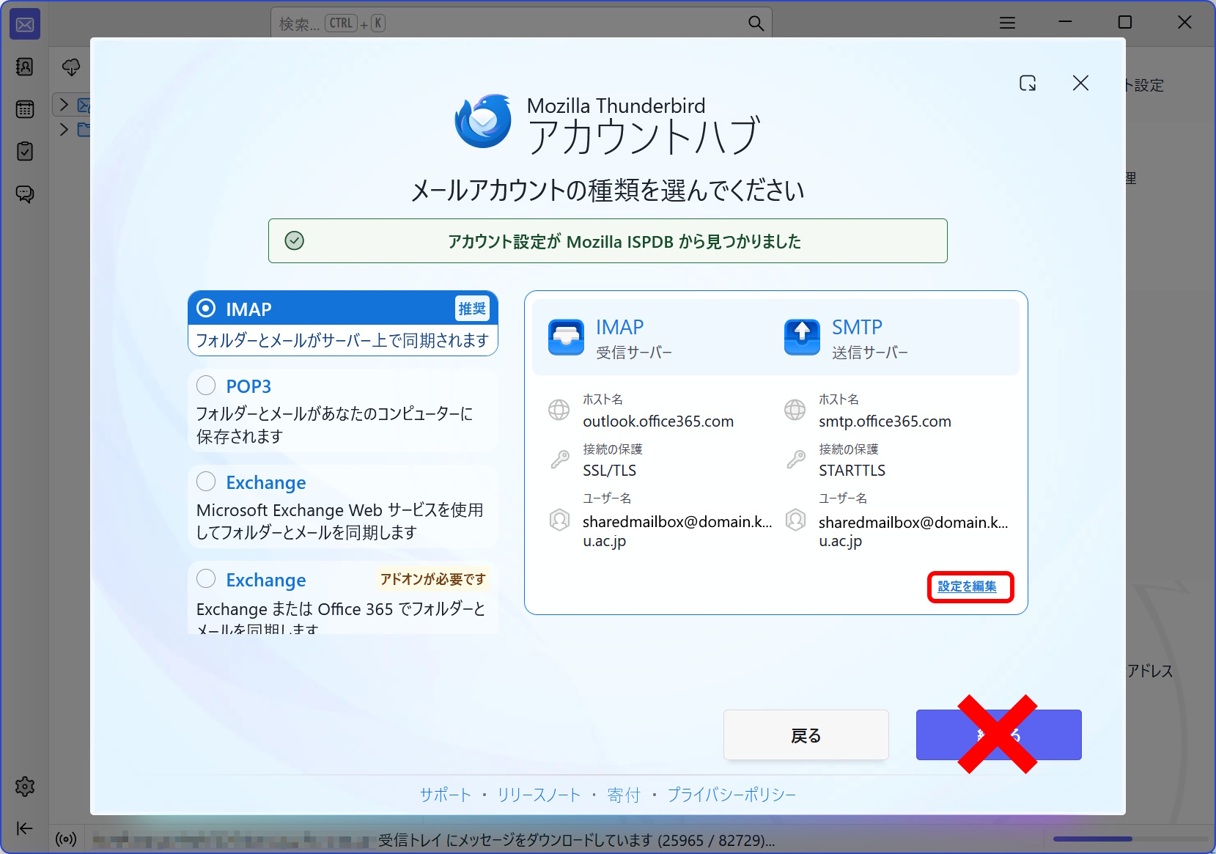Click the SMTP 送信サーバー heading

869,338
